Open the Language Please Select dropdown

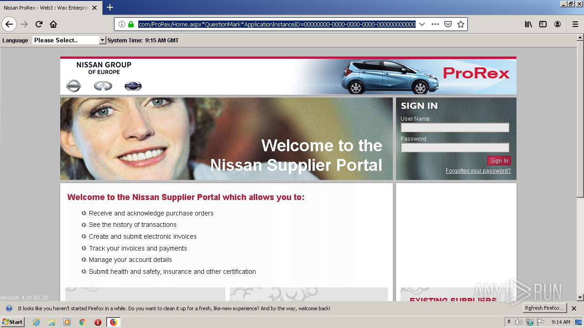click(69, 40)
